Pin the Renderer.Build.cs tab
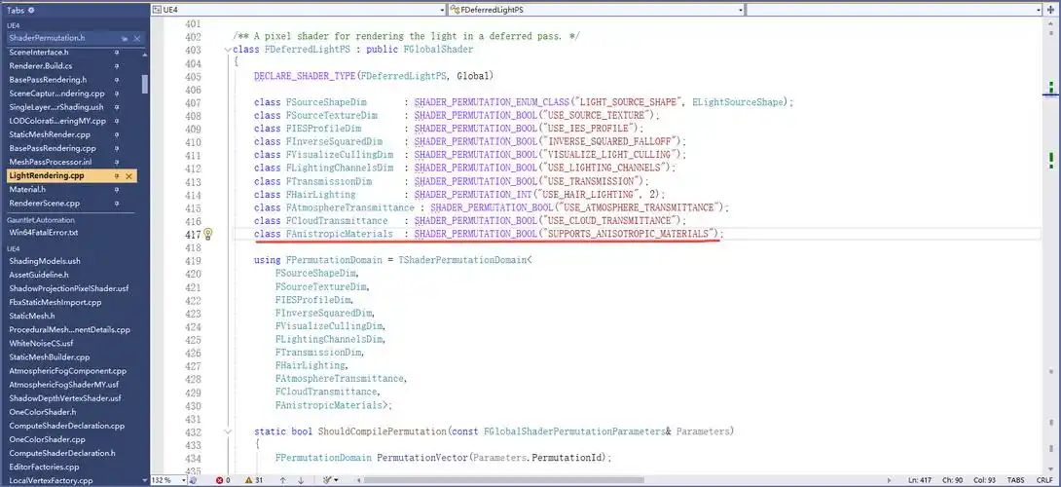The height and width of the screenshot is (487, 1061). [x=117, y=66]
